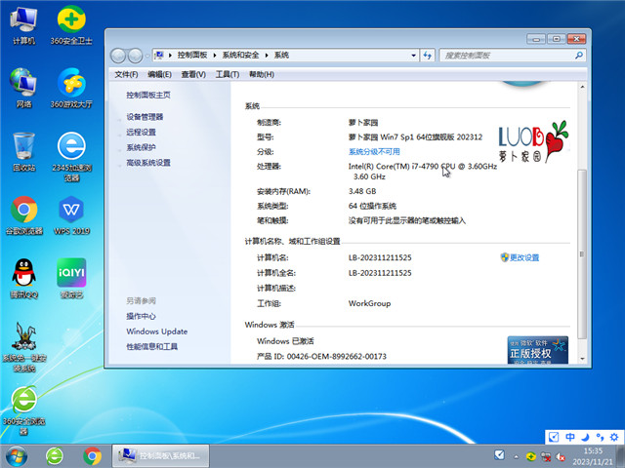Click the network disconnected tray icon
The image size is (625, 468).
546,457
